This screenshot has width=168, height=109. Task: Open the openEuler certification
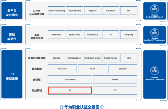point(57,35)
